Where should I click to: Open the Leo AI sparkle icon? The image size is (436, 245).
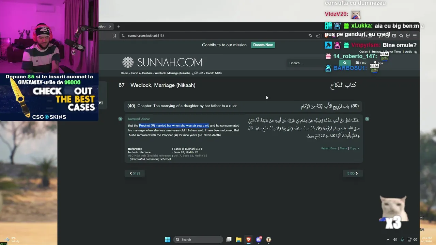coord(401,36)
